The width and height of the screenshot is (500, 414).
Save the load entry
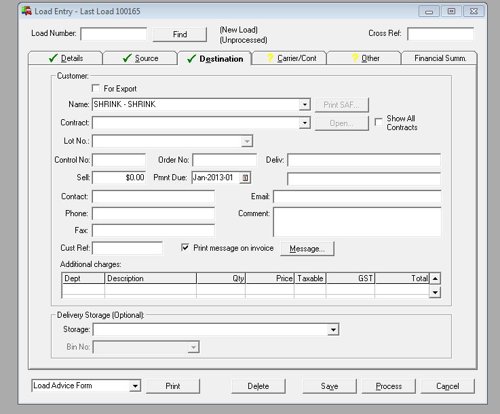tap(330, 386)
